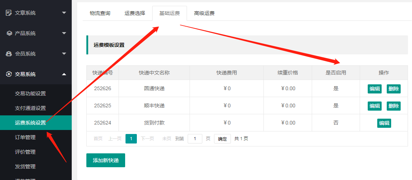Select 运费系统设置 in the sidebar
This screenshot has width=412, height=180.
click(x=36, y=123)
